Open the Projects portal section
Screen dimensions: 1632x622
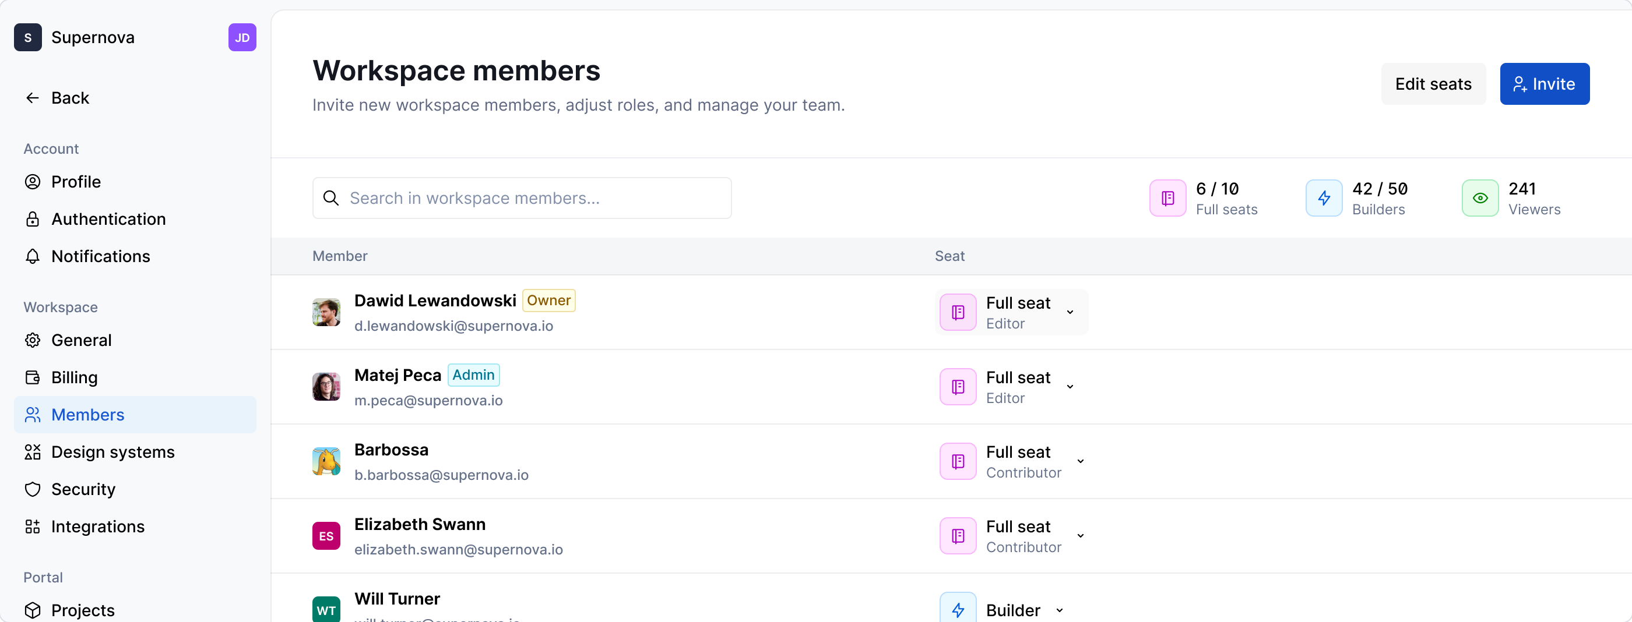point(82,609)
